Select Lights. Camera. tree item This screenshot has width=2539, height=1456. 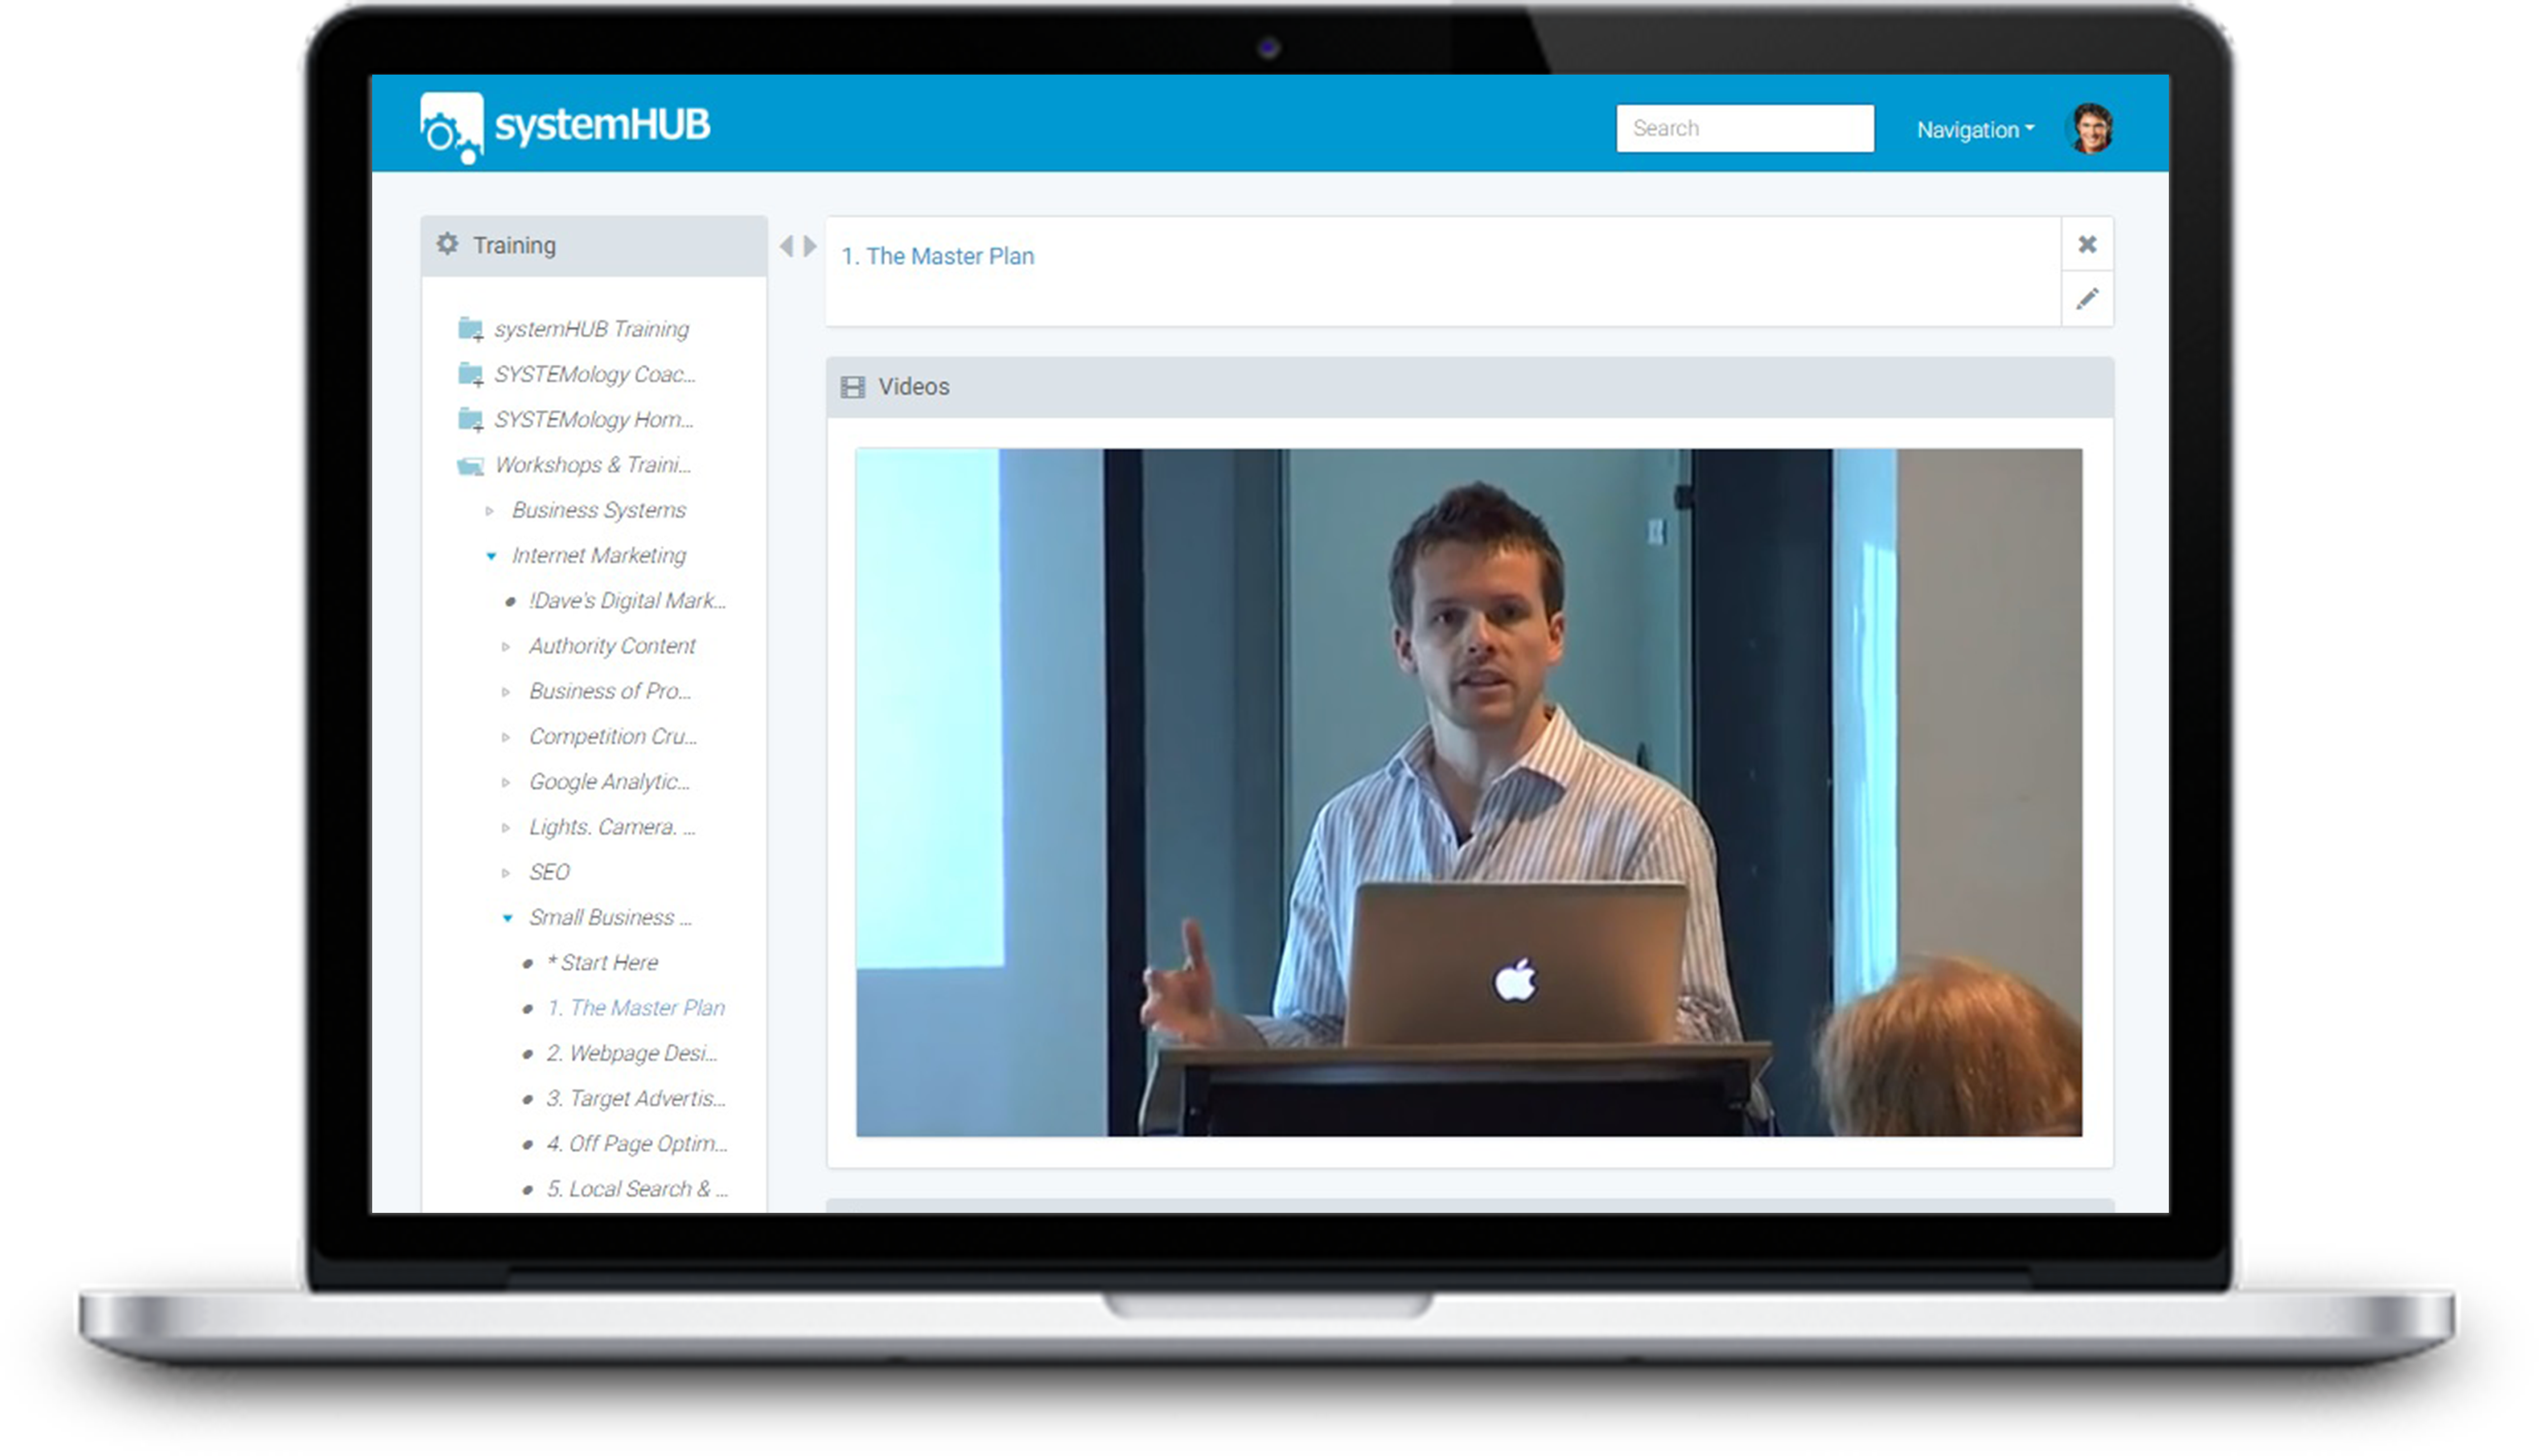click(611, 827)
